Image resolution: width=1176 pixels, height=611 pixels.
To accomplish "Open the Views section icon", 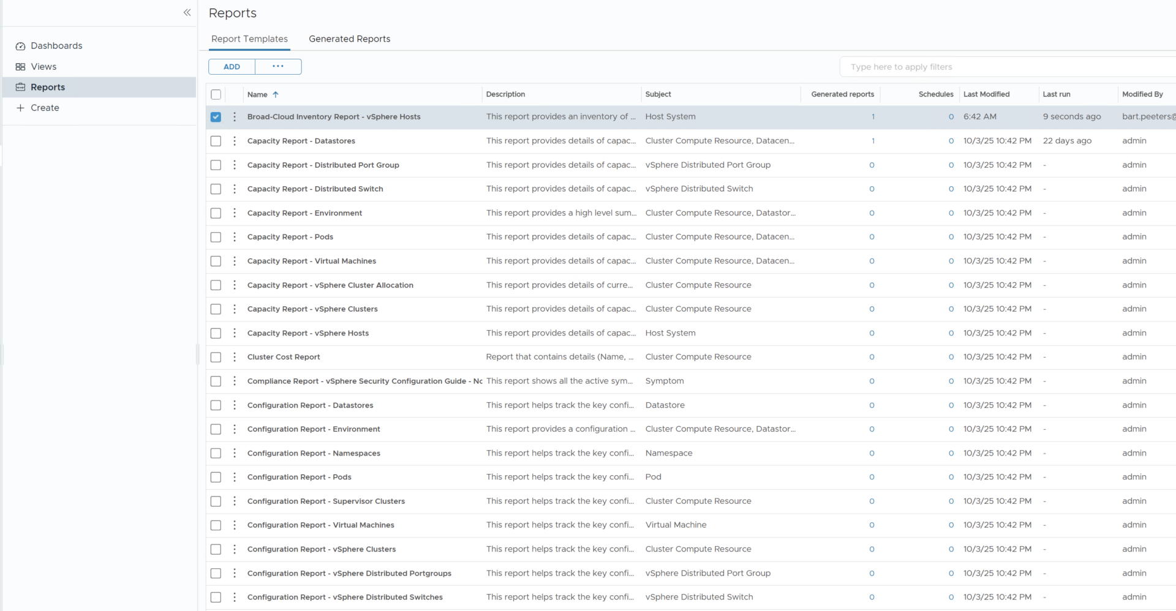I will [x=20, y=67].
